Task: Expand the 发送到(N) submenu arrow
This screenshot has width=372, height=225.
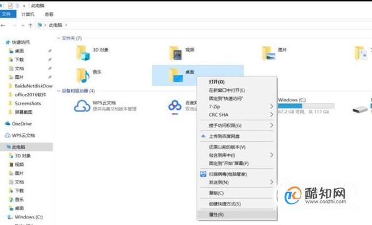Action: [271, 182]
